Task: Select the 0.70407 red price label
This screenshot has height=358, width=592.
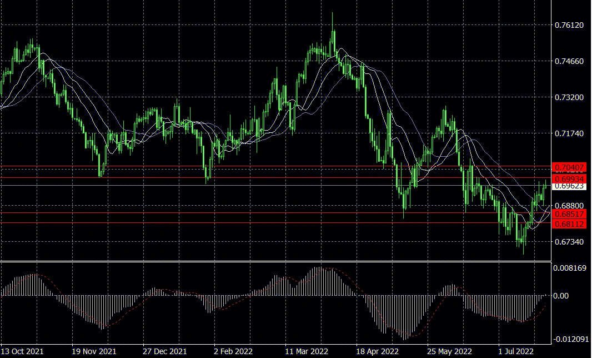Action: click(569, 167)
